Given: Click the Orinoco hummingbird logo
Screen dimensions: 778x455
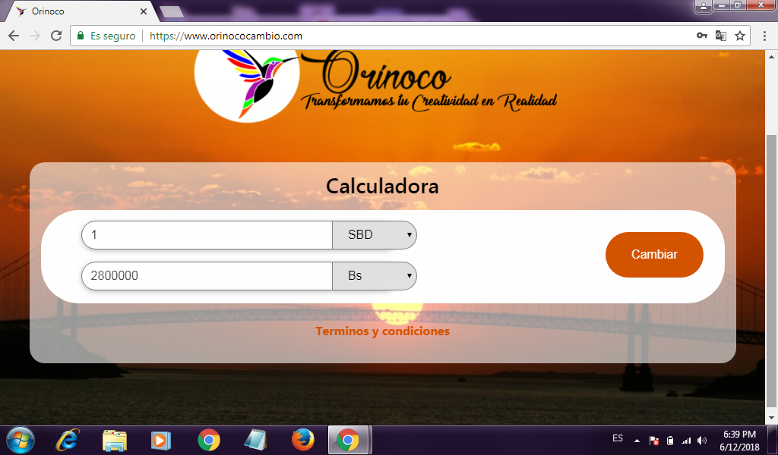Looking at the screenshot, I should point(247,84).
